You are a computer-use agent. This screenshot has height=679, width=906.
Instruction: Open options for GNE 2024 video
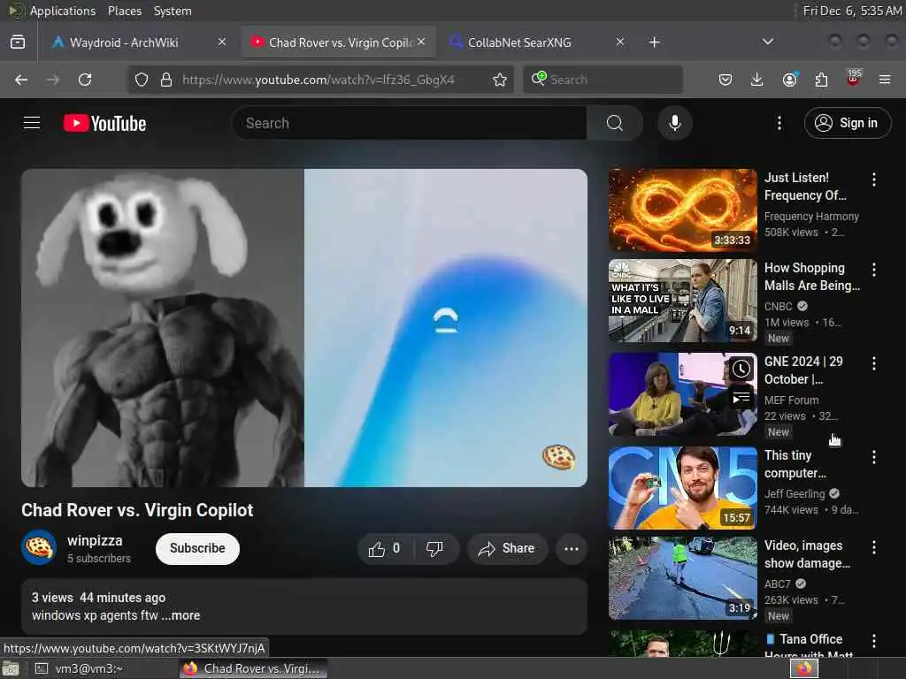(873, 363)
